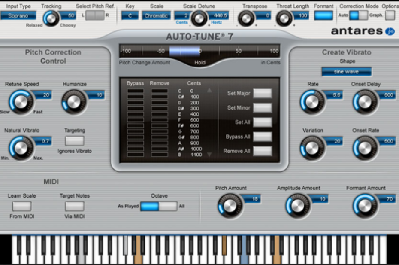Click the Amplitude Amount knob

click(x=297, y=206)
